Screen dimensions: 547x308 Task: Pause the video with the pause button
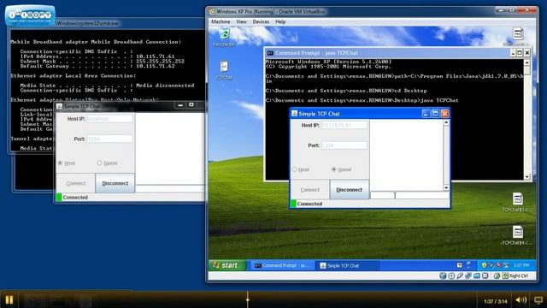[9, 299]
